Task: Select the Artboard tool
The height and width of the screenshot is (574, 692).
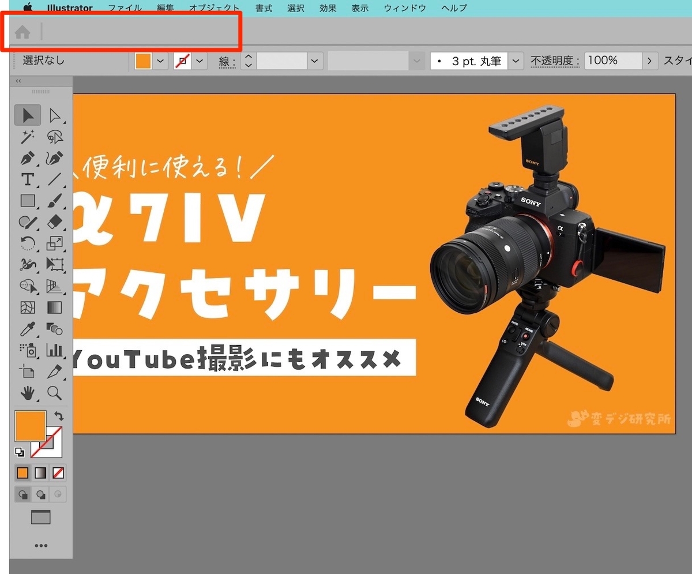Action: 27,372
